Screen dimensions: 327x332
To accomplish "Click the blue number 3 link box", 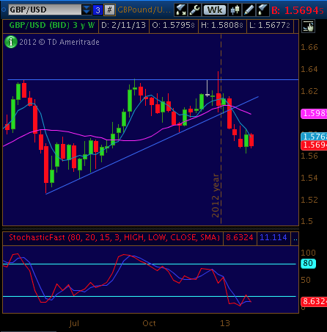I will (x=98, y=10).
